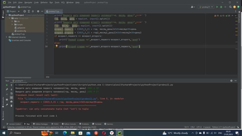The image size is (242, 136).
Task: Click Python 3.11 interpreter in status bar
Action: 224,127
